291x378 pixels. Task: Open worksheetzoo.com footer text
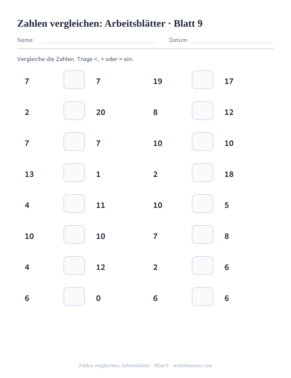[192, 366]
